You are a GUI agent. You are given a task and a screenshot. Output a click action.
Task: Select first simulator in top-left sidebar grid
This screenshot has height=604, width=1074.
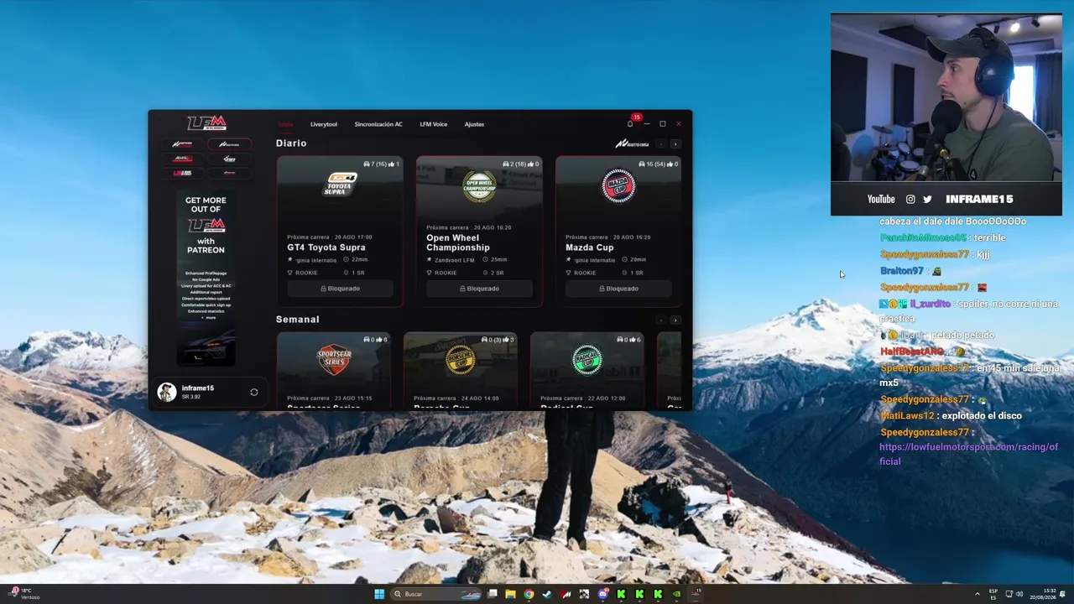click(x=182, y=144)
